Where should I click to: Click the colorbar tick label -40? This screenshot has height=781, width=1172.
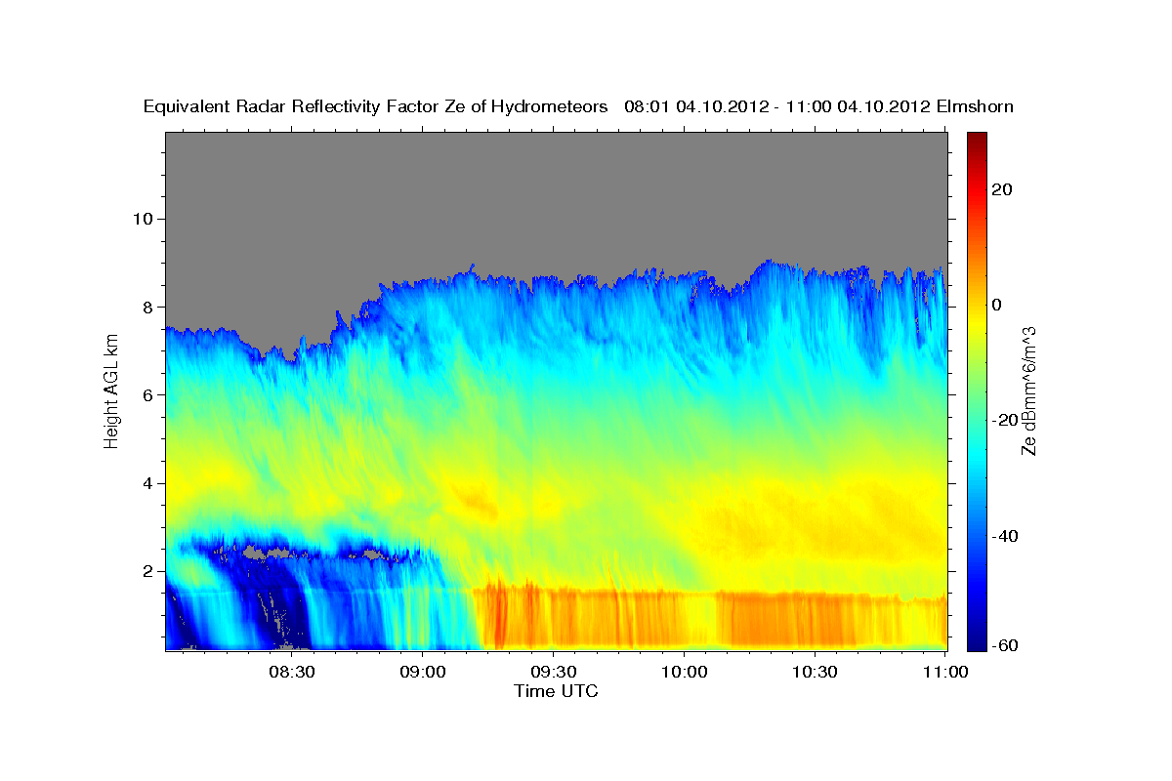point(1006,536)
